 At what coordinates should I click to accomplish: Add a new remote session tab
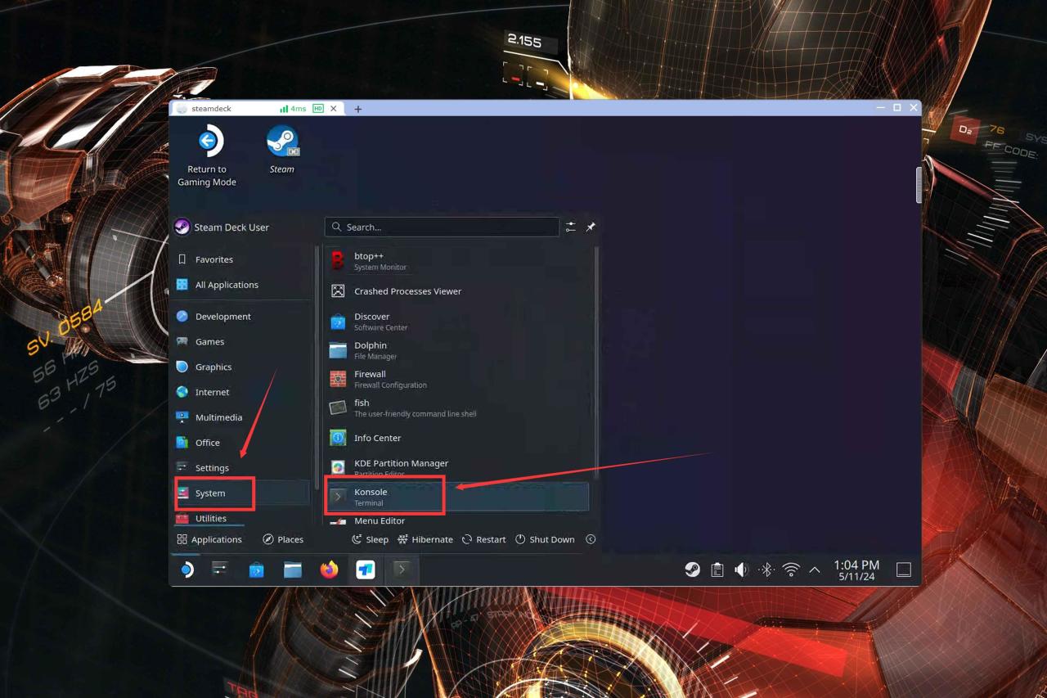click(x=358, y=109)
